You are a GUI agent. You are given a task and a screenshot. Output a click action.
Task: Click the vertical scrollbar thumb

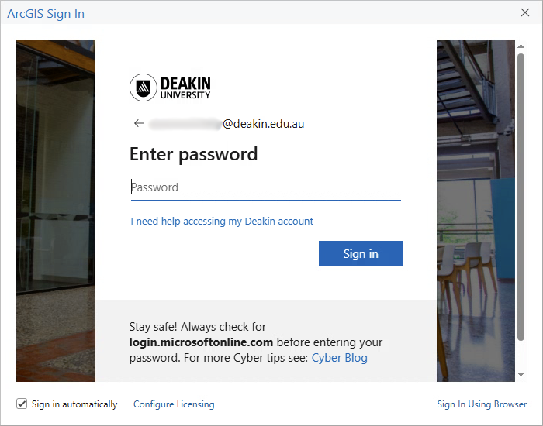coord(521,197)
